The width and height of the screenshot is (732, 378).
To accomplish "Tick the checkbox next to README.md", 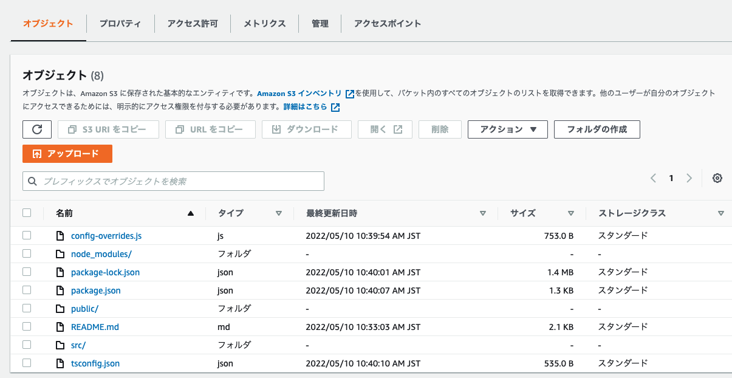I will pos(27,326).
